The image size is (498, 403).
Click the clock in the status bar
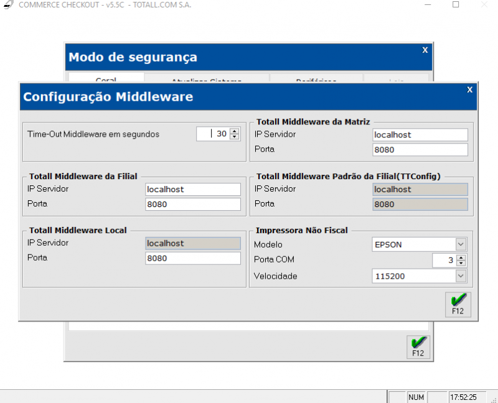[x=463, y=397]
